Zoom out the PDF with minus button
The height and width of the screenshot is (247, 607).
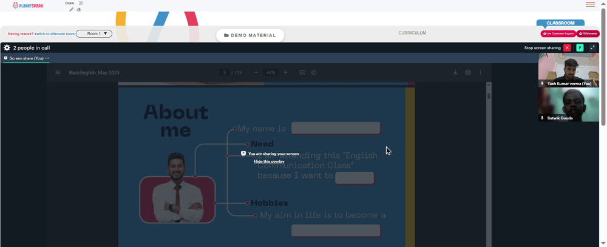256,72
